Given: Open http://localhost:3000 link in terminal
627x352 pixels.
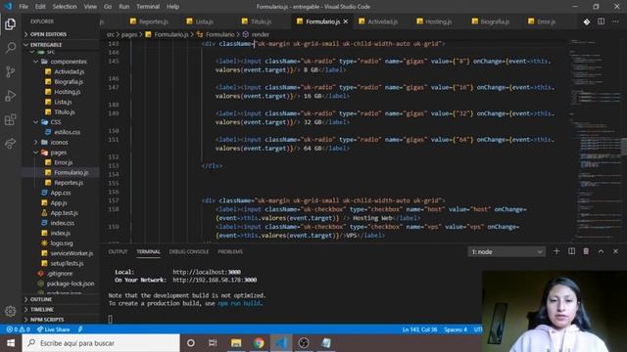Looking at the screenshot, I should 207,272.
